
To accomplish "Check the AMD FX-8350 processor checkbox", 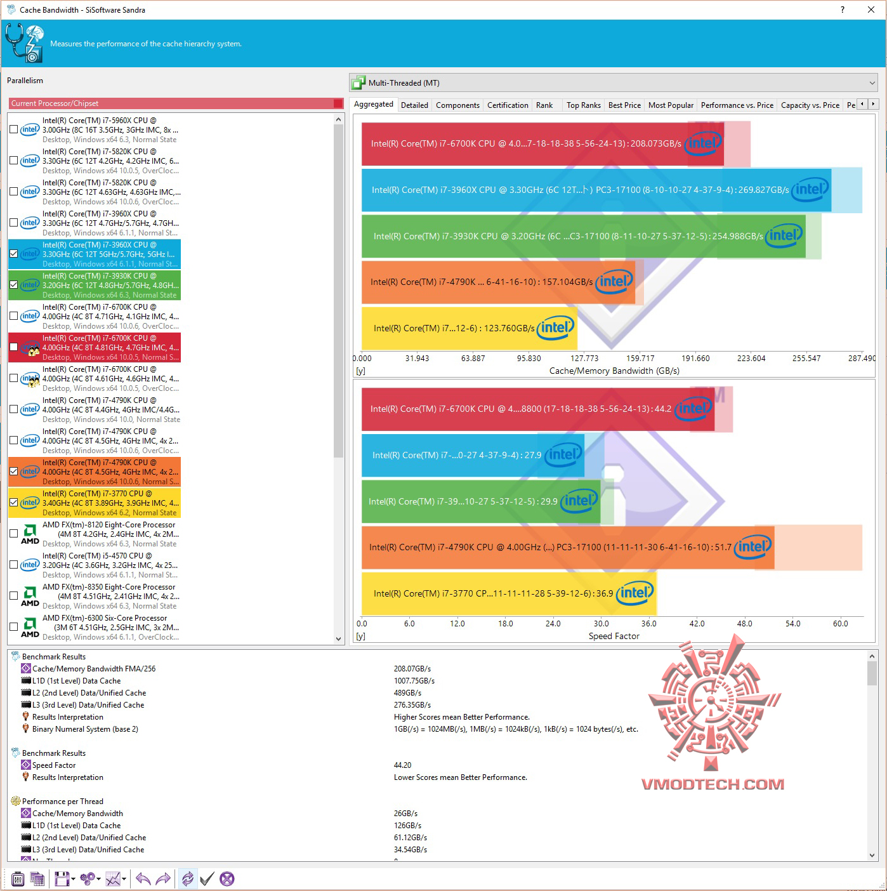I will 14,596.
